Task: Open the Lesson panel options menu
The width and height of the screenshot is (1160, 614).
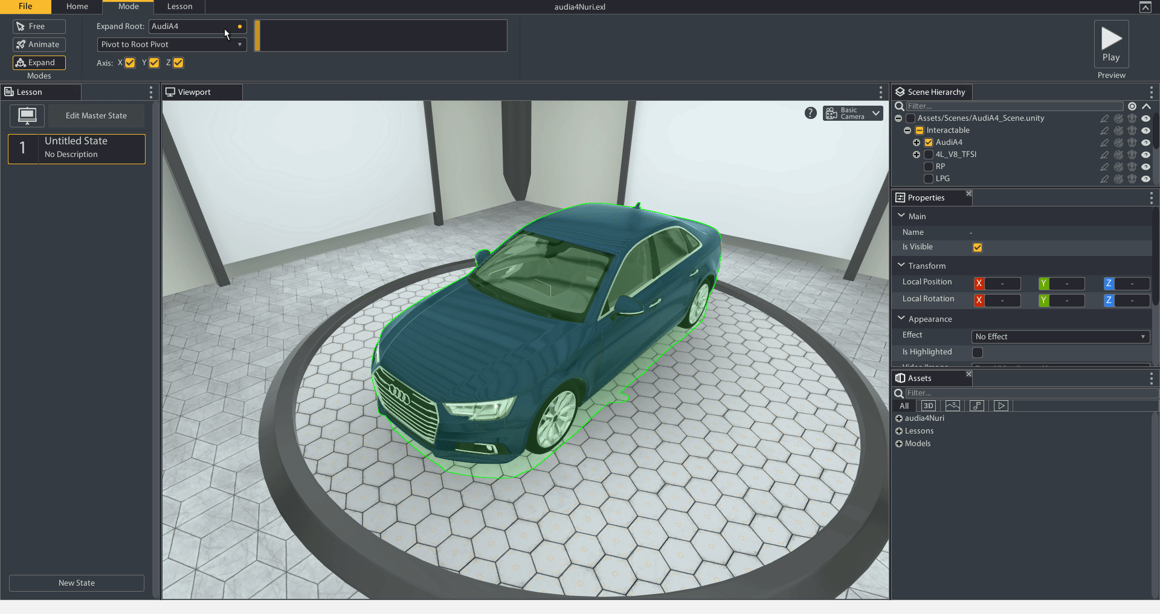Action: pyautogui.click(x=151, y=92)
